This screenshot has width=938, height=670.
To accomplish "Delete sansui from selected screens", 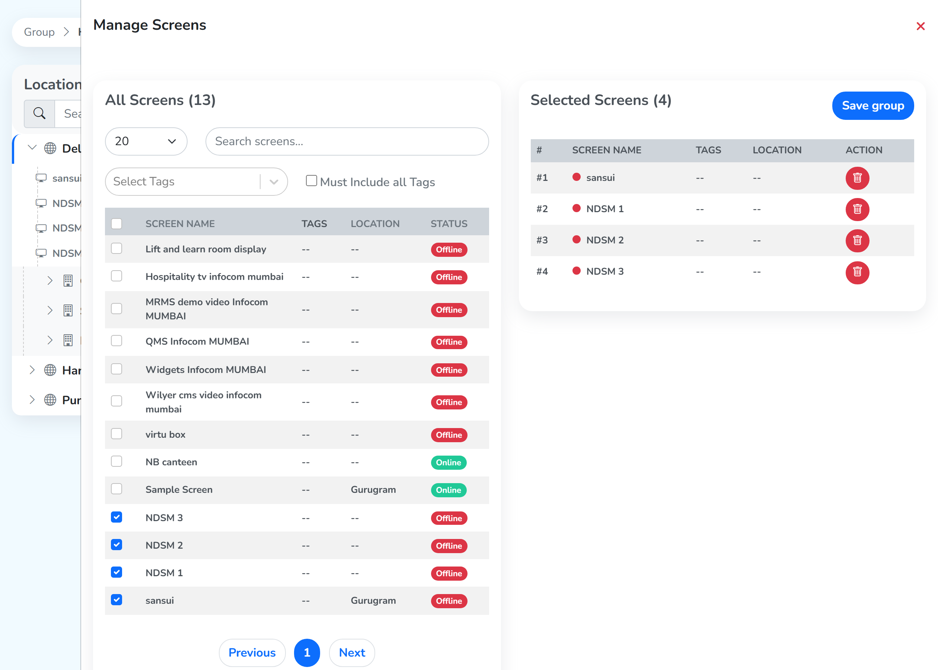I will tap(857, 178).
